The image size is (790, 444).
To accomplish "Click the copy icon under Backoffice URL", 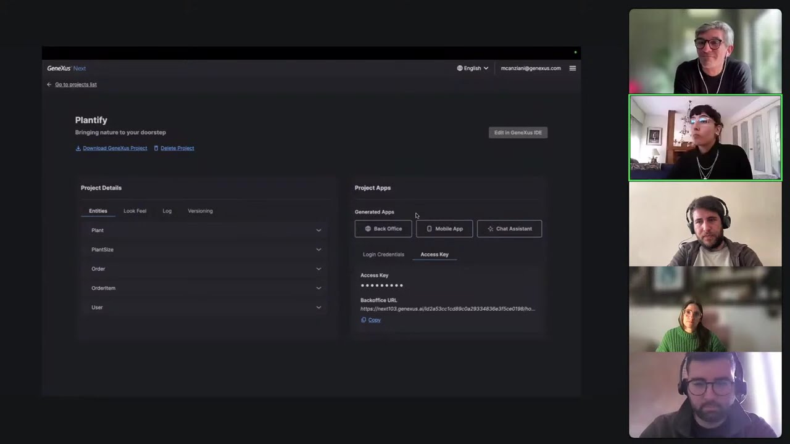I will [x=364, y=320].
